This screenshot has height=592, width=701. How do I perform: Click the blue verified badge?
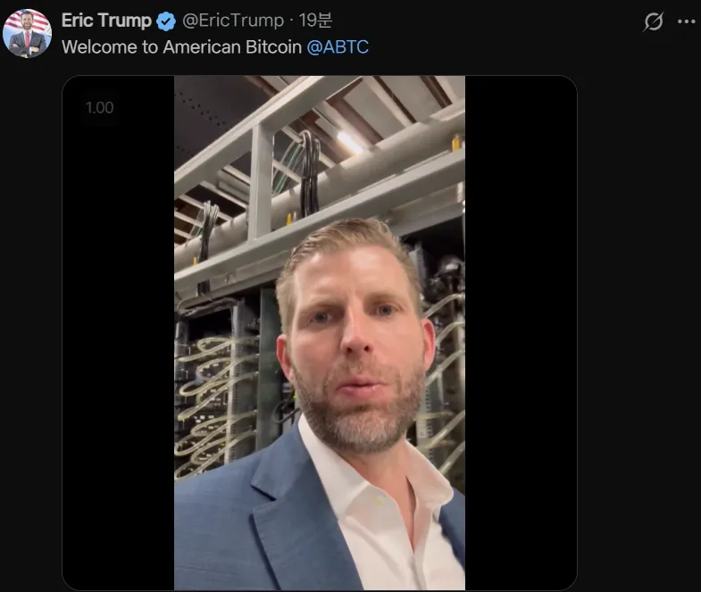click(166, 21)
